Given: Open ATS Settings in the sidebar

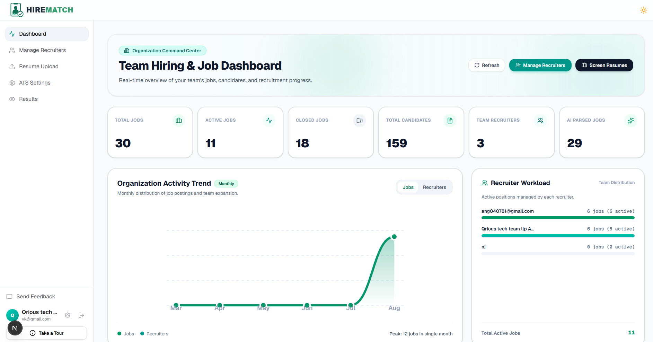Looking at the screenshot, I should click(47, 83).
